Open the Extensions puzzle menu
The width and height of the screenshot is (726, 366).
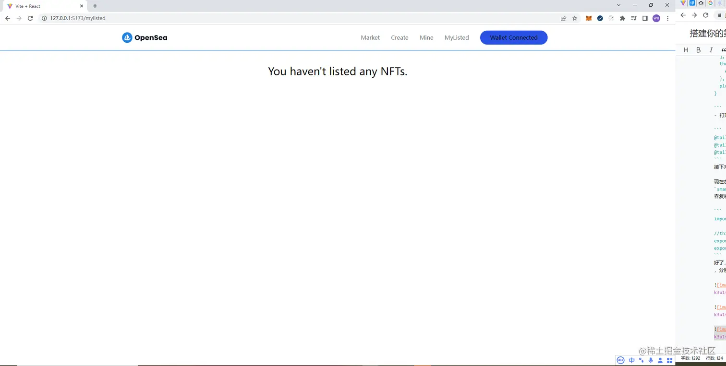click(622, 18)
